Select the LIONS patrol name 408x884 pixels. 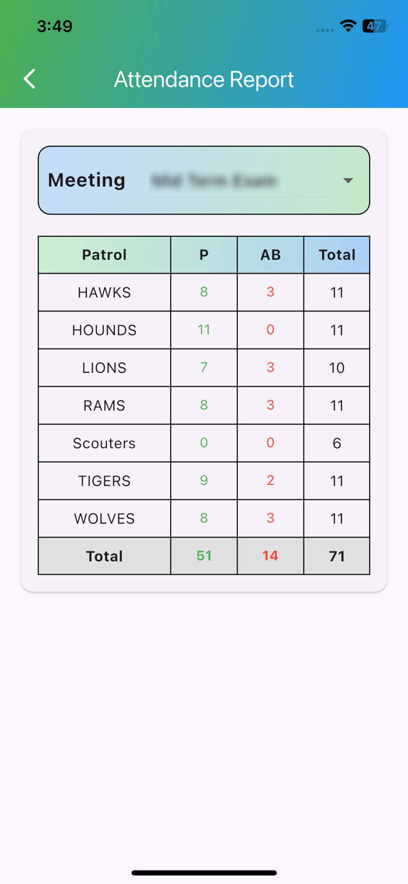tap(104, 368)
